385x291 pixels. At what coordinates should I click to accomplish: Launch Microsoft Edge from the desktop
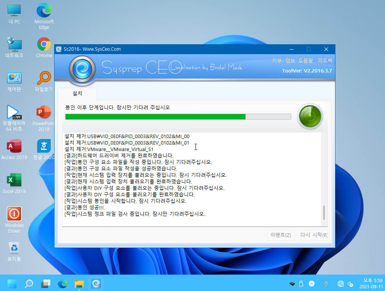(x=44, y=16)
